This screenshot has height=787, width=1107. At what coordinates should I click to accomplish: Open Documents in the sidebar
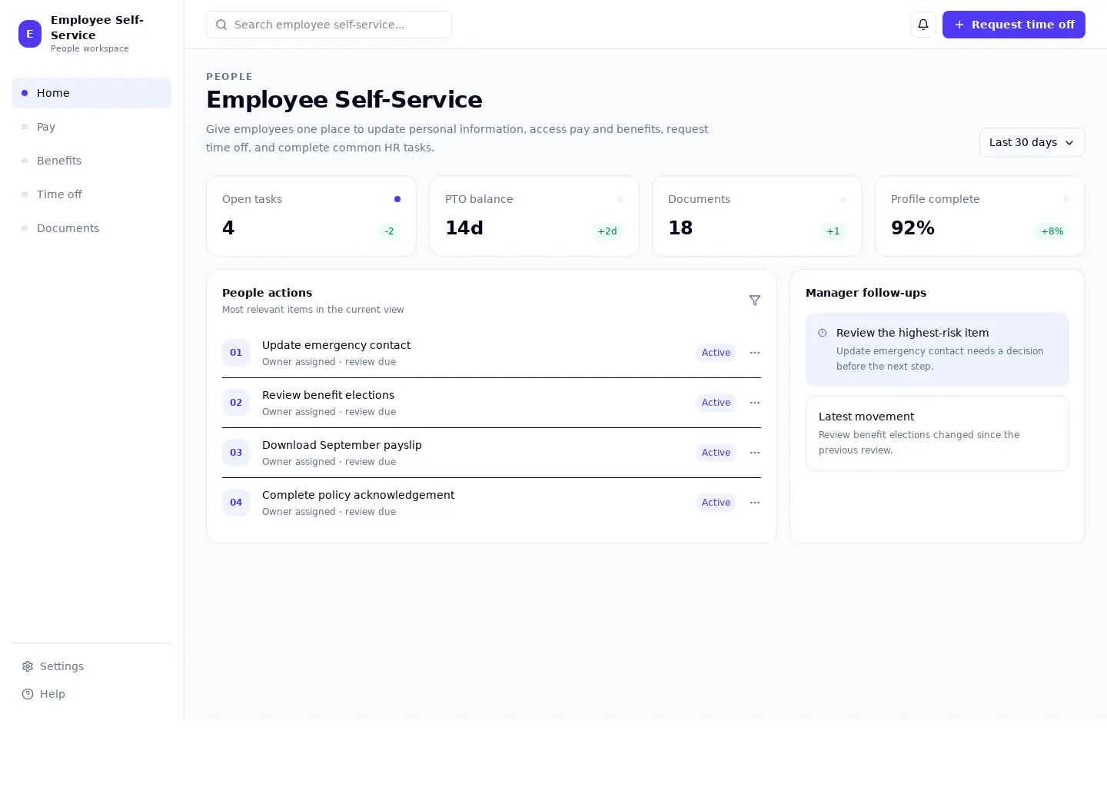pos(91,228)
